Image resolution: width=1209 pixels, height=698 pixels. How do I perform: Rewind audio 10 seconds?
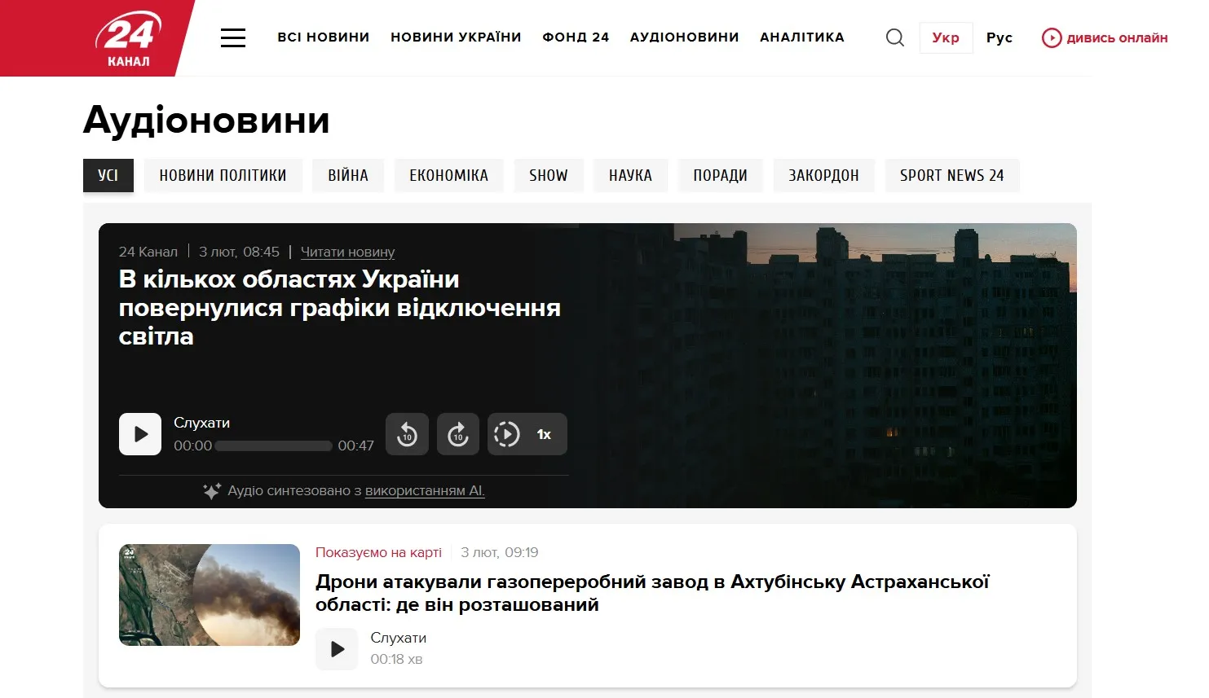click(x=407, y=434)
